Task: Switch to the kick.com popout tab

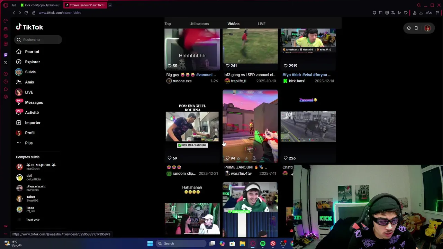Action: (39, 5)
